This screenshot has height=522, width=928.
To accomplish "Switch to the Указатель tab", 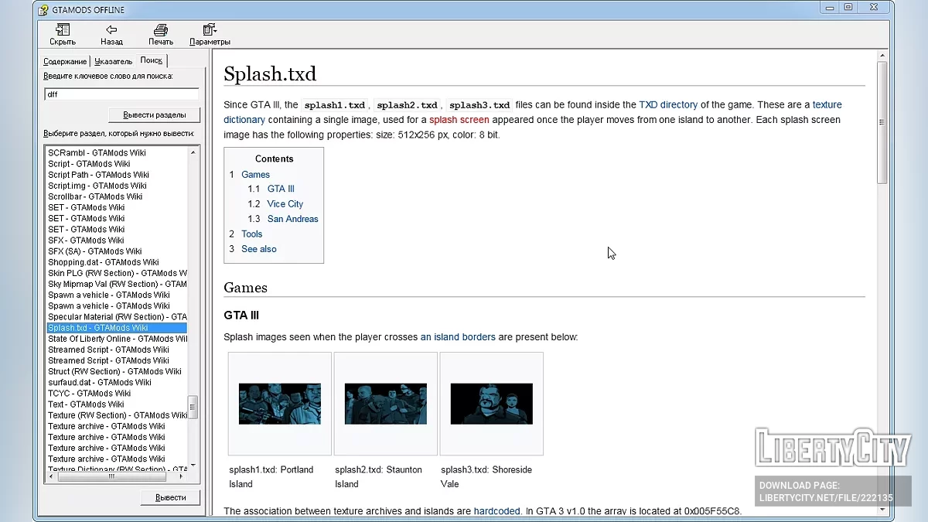I will click(x=114, y=61).
